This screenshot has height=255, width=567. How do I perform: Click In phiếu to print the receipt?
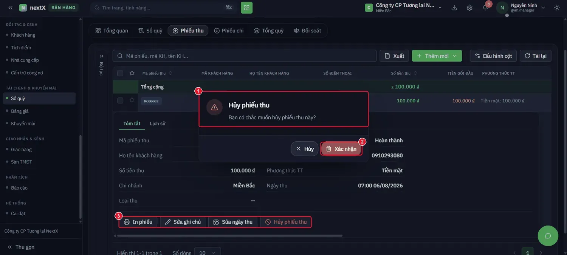coord(138,222)
